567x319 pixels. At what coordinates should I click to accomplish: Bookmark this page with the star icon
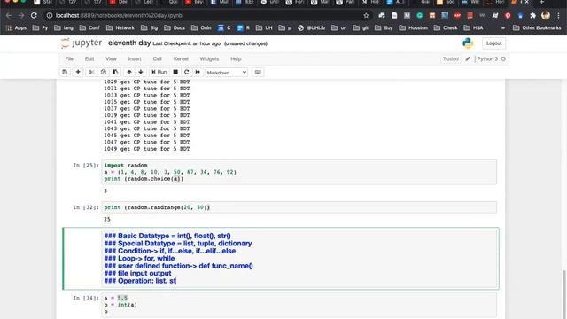point(366,16)
